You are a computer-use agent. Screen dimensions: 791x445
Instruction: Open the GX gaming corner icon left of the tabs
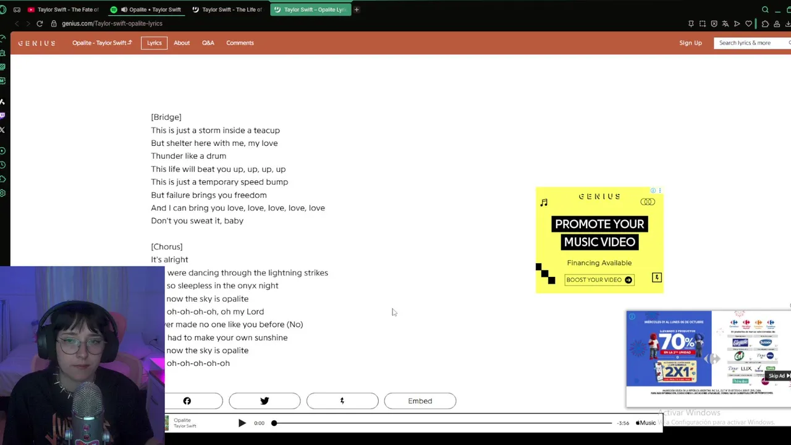(17, 9)
